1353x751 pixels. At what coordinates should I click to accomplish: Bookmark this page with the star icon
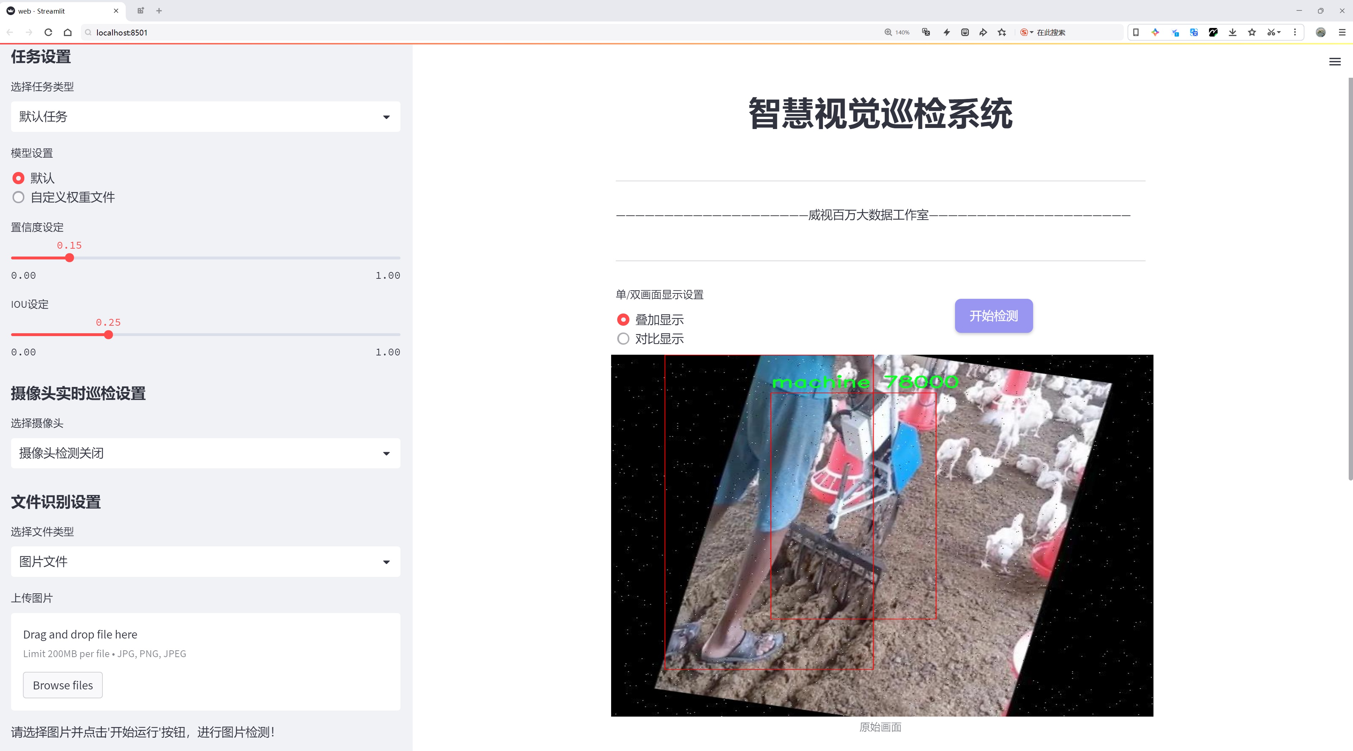[1251, 32]
